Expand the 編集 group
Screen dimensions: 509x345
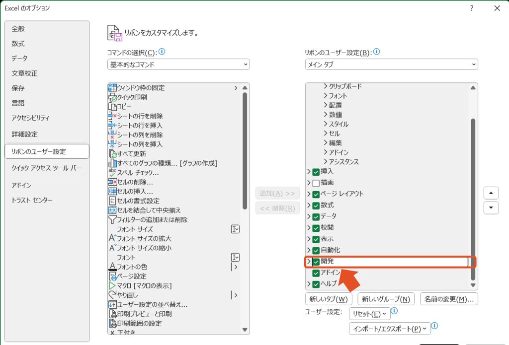(325, 142)
